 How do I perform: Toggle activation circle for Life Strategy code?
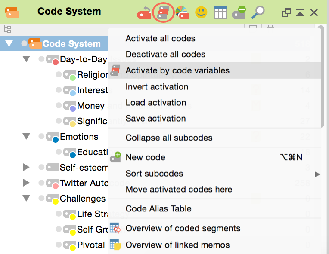(x=59, y=213)
